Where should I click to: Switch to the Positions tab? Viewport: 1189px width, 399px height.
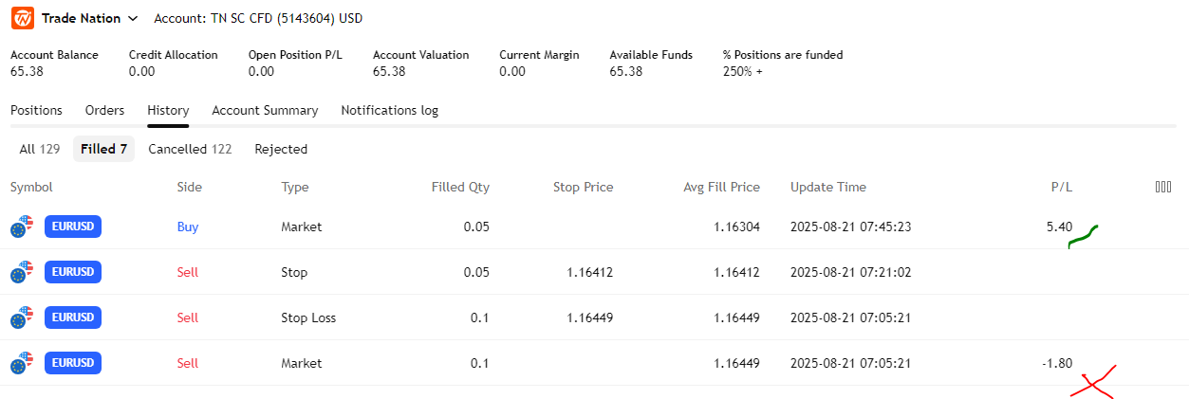pyautogui.click(x=36, y=110)
